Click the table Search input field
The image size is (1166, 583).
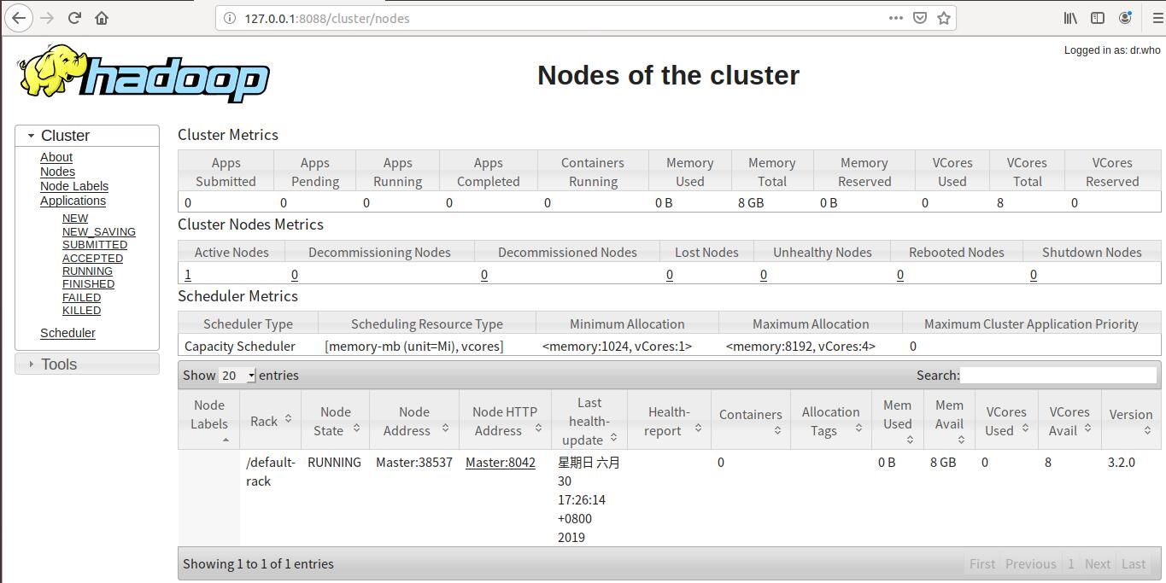(1058, 376)
